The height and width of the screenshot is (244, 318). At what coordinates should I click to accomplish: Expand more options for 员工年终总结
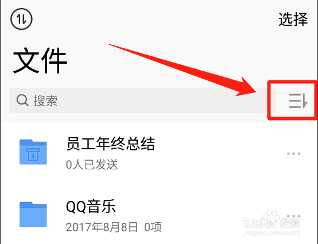coord(293,153)
